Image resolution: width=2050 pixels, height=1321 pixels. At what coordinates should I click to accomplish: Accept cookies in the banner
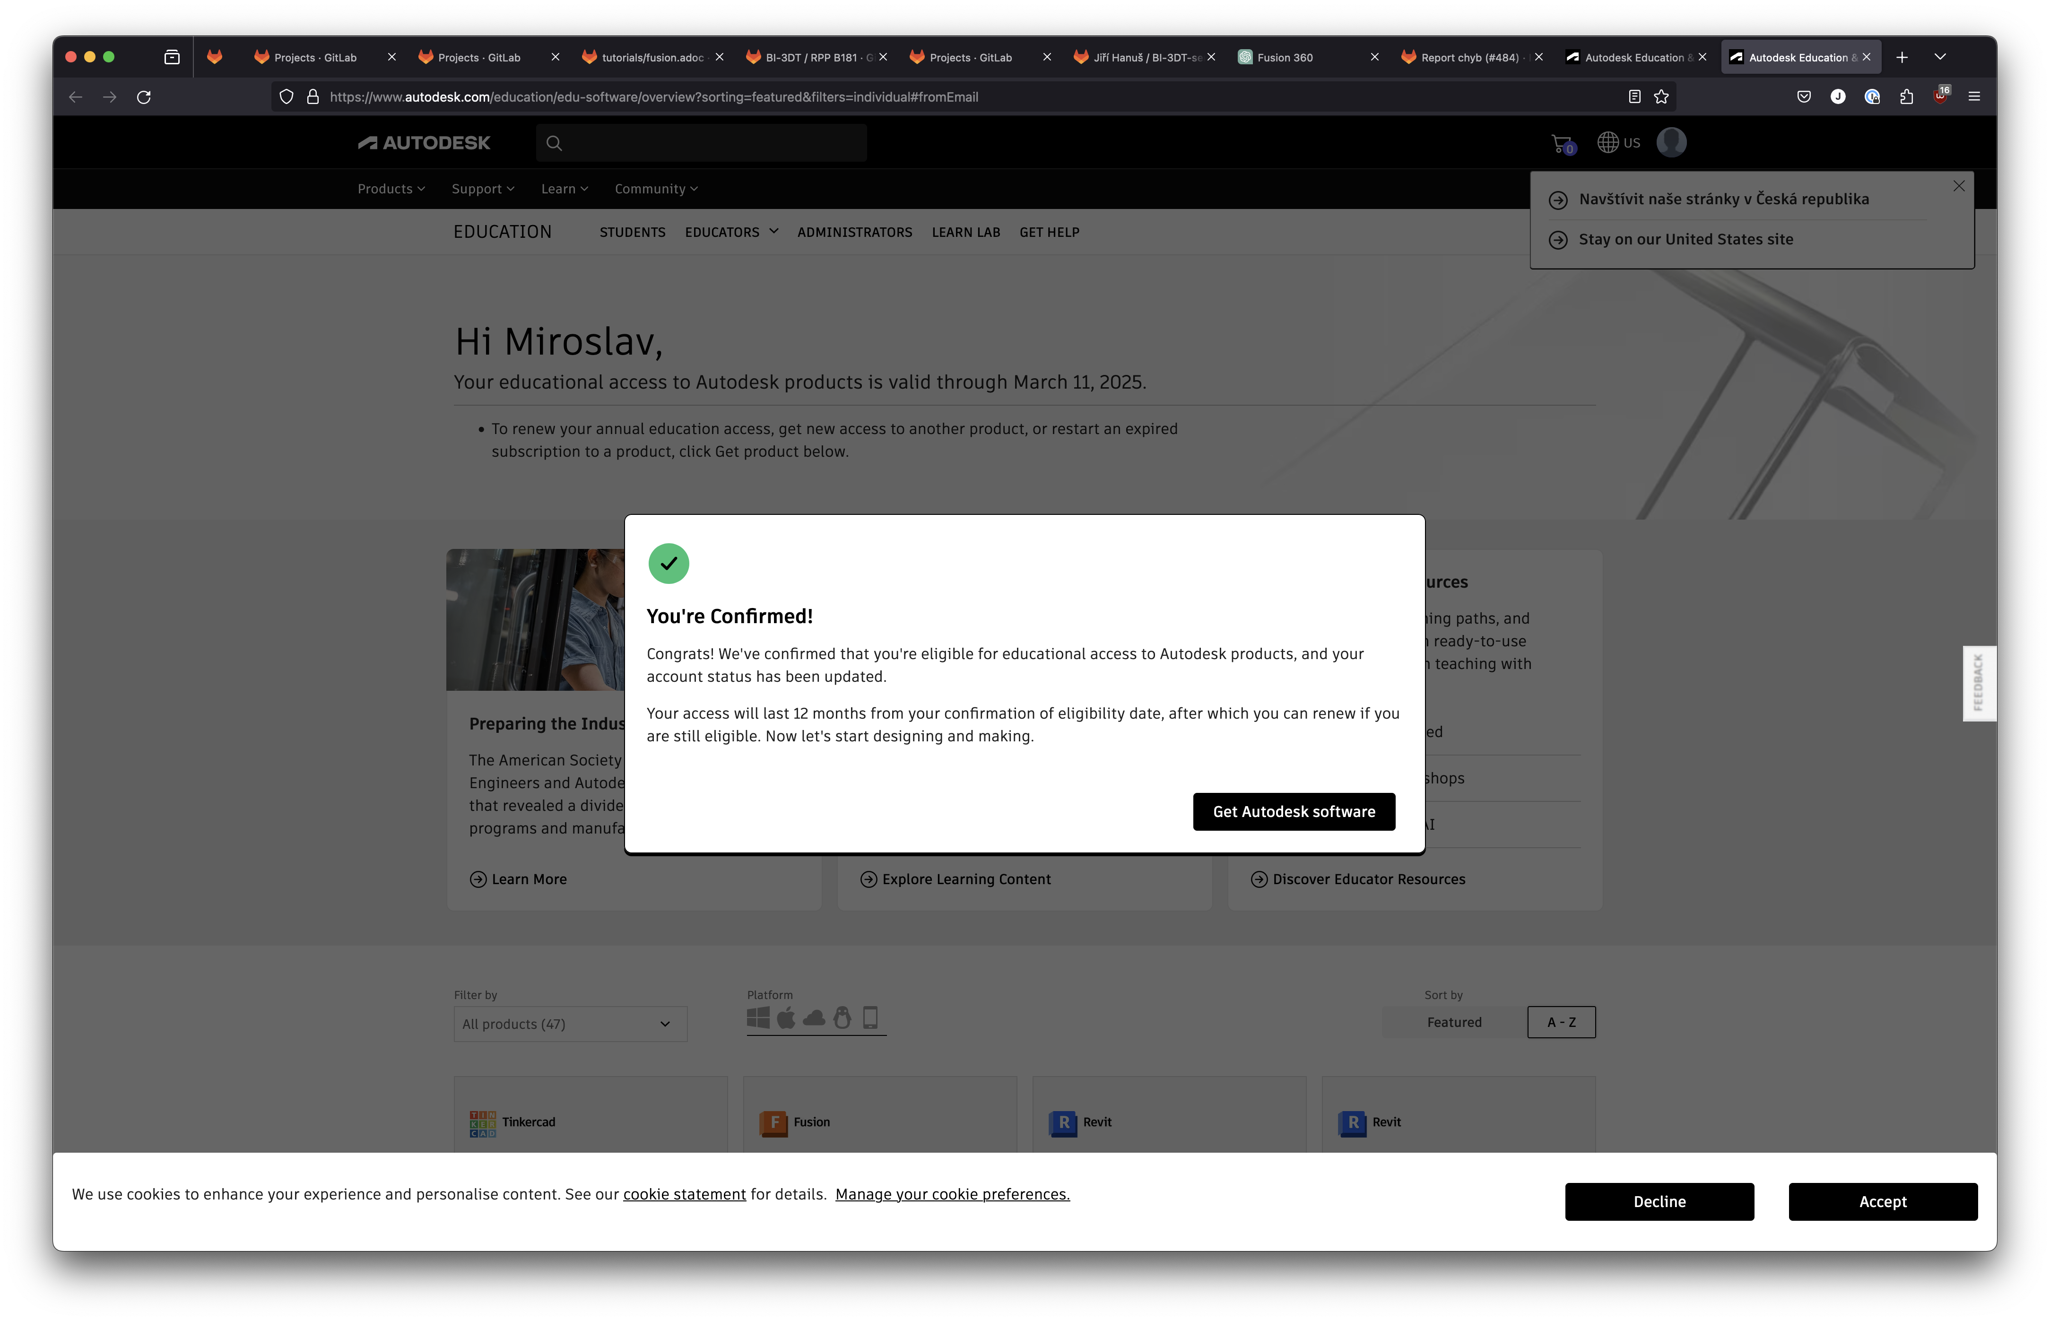tap(1882, 1201)
